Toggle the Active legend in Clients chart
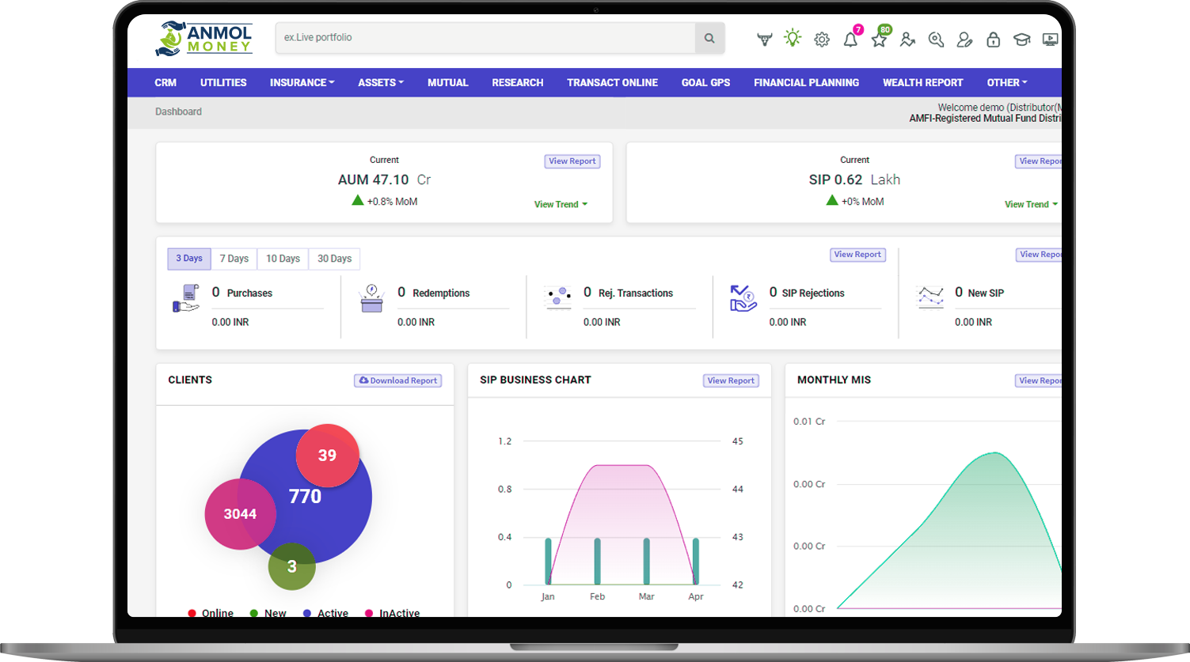Viewport: 1190px width, 662px height. [326, 613]
